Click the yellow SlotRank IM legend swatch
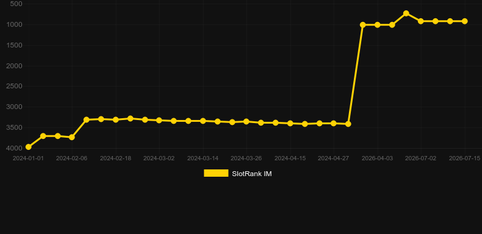The height and width of the screenshot is (234, 482). click(216, 173)
